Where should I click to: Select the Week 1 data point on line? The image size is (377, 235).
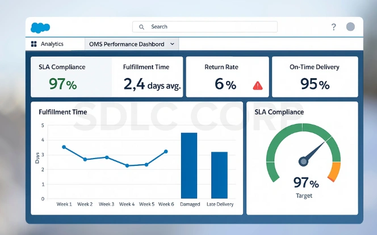64,147
